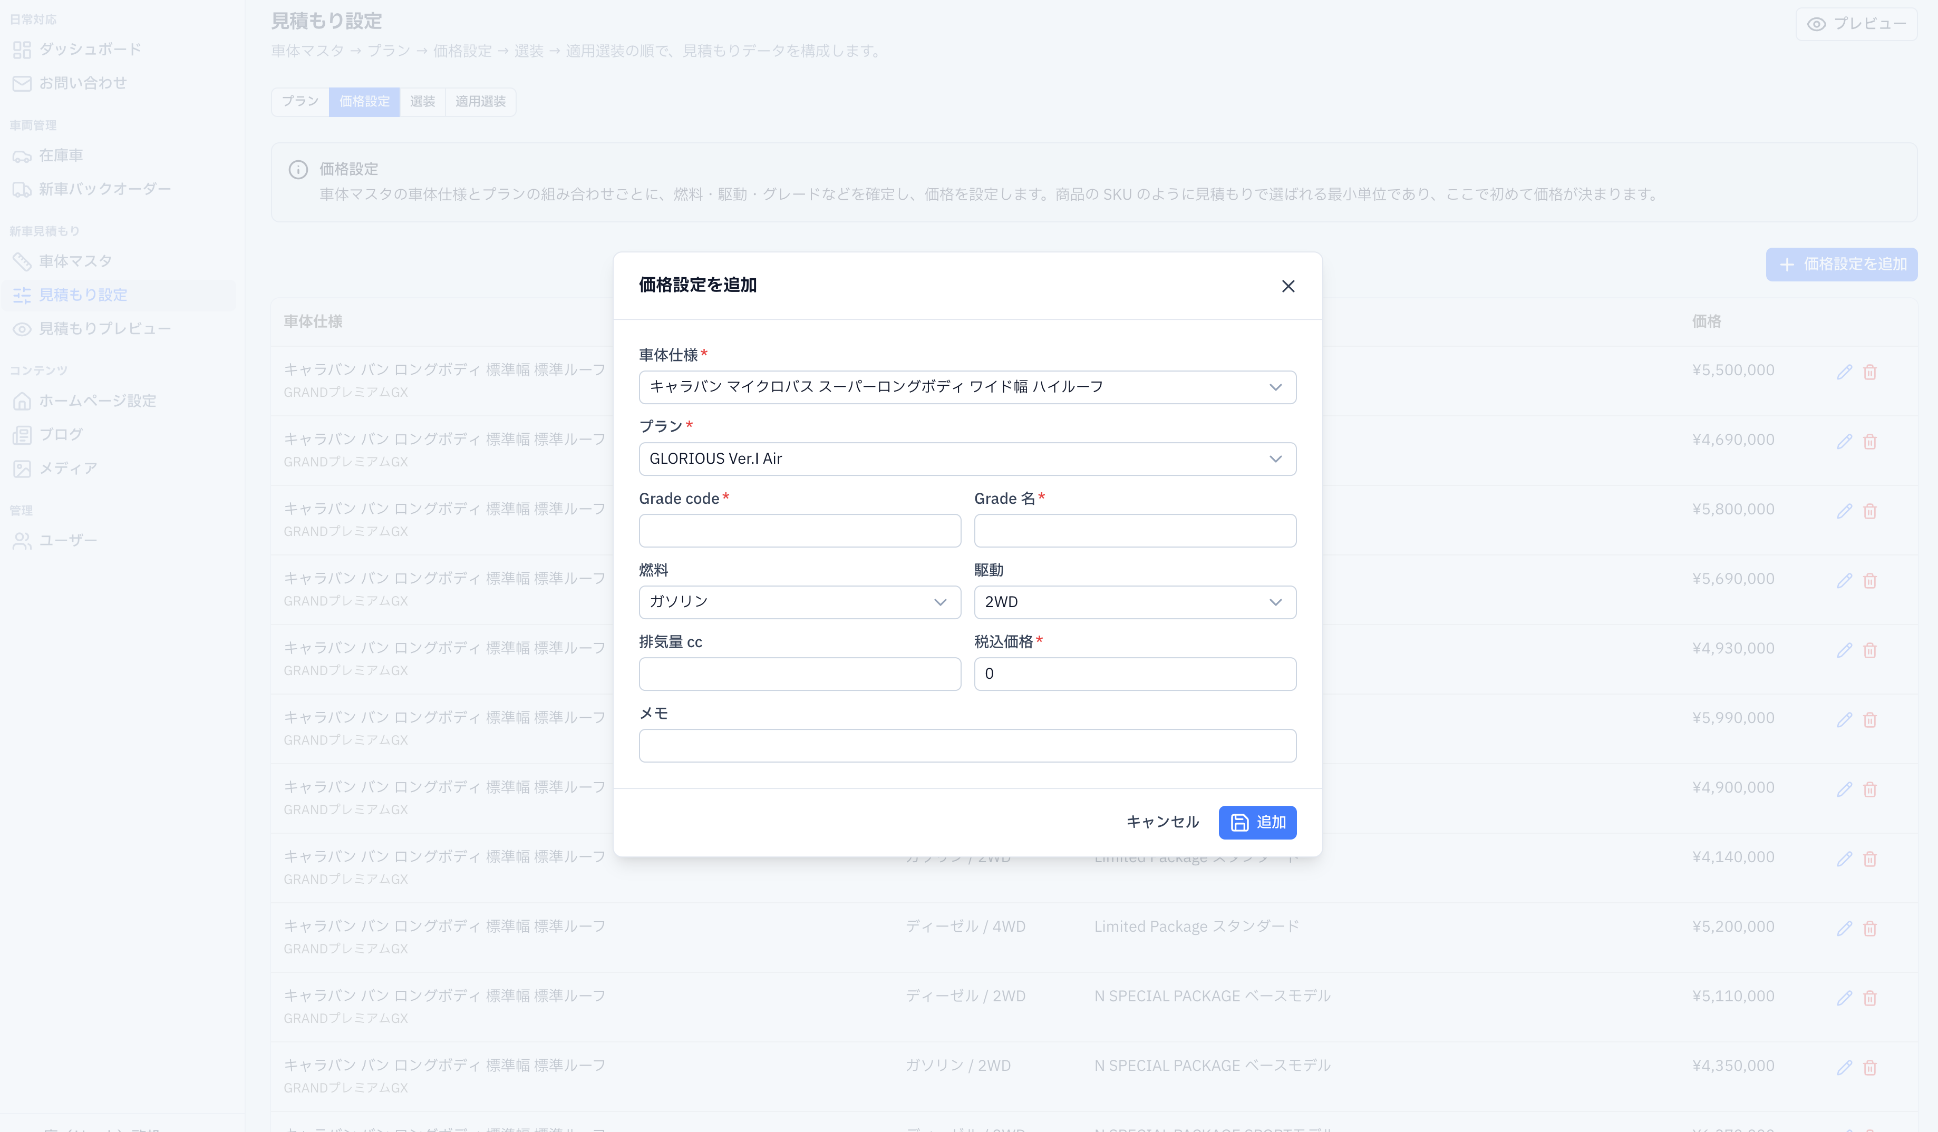Screen dimensions: 1938x1132
Task: Click the Grade code input field
Action: 800,530
